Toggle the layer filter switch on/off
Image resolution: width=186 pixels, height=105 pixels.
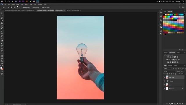185,68
